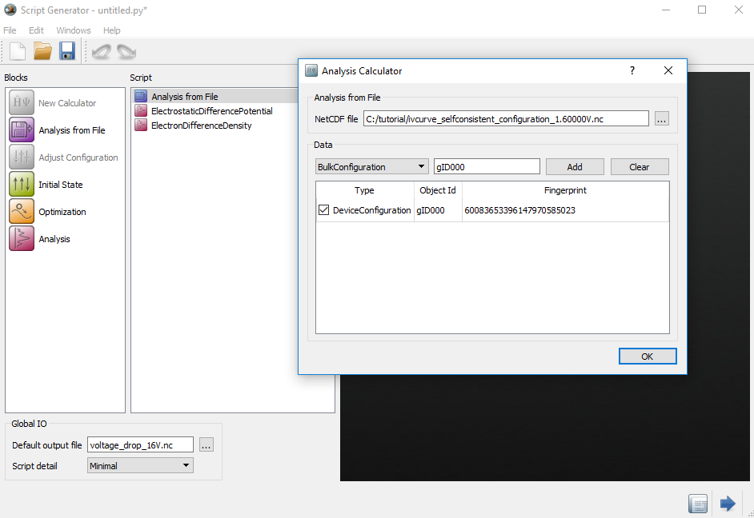
Task: Click the Fingerprint column header
Action: click(x=565, y=190)
